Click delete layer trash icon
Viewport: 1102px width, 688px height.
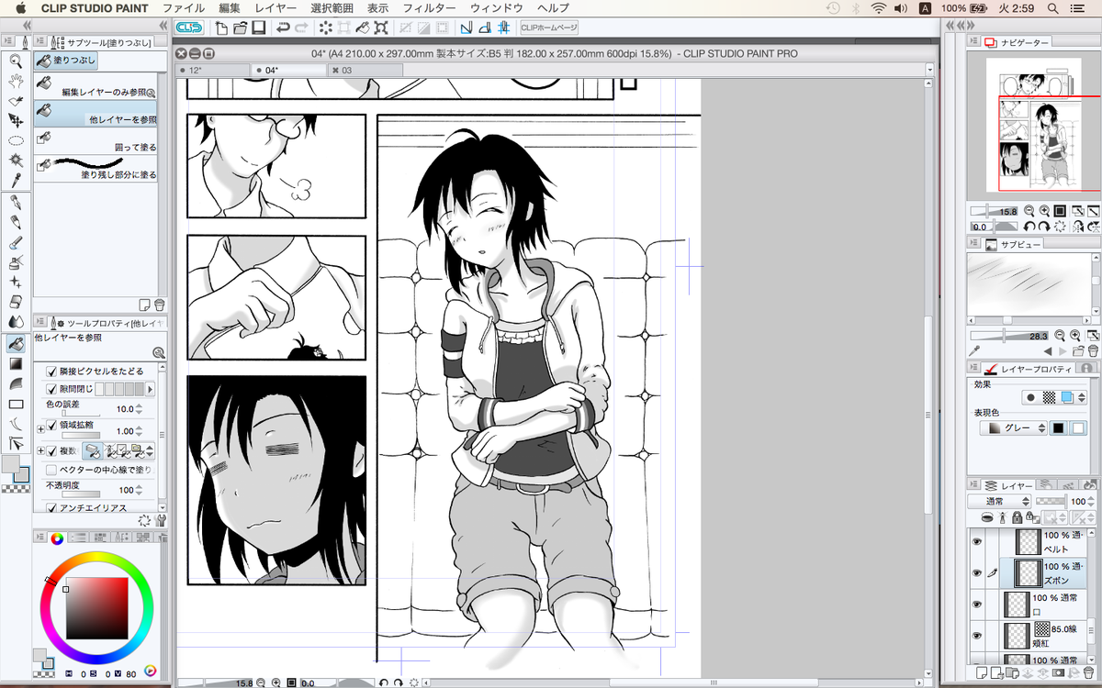click(x=1088, y=674)
